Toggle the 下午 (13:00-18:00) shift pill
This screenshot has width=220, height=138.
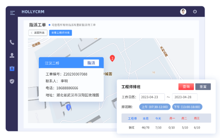point(187,107)
